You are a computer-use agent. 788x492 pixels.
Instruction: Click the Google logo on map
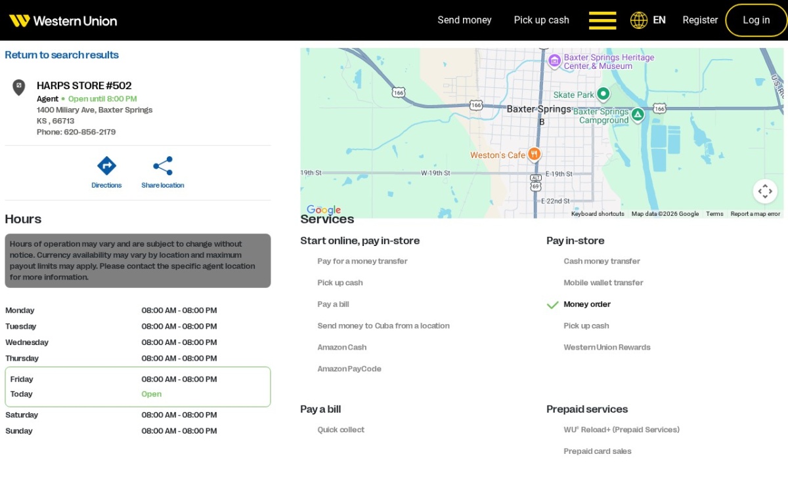(x=324, y=210)
